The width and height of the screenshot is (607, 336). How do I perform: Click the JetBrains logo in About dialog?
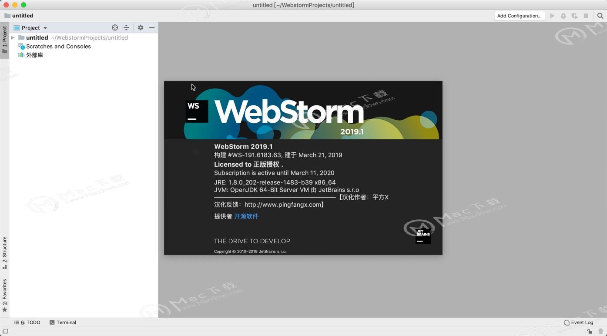[x=423, y=235]
